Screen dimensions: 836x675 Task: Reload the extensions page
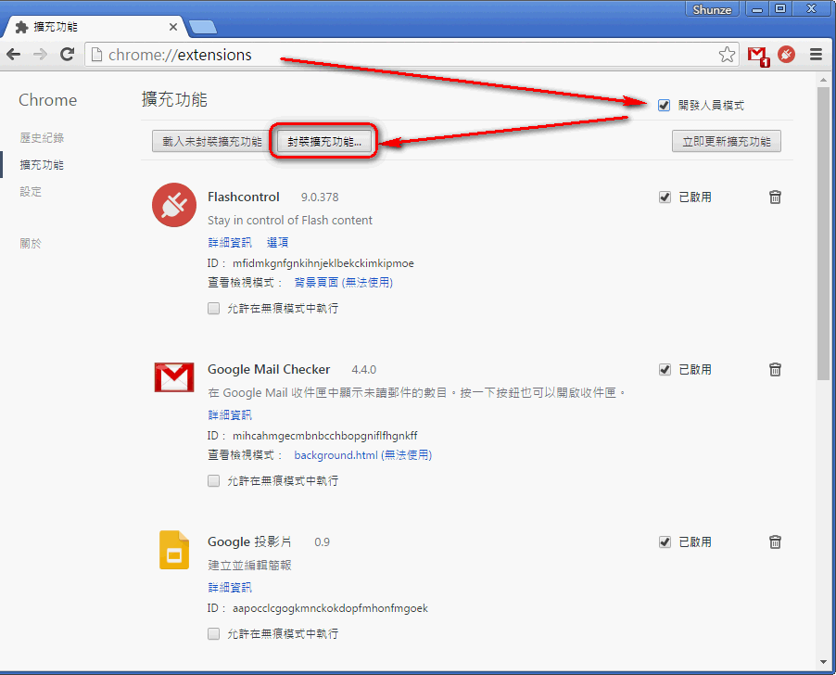pos(67,55)
